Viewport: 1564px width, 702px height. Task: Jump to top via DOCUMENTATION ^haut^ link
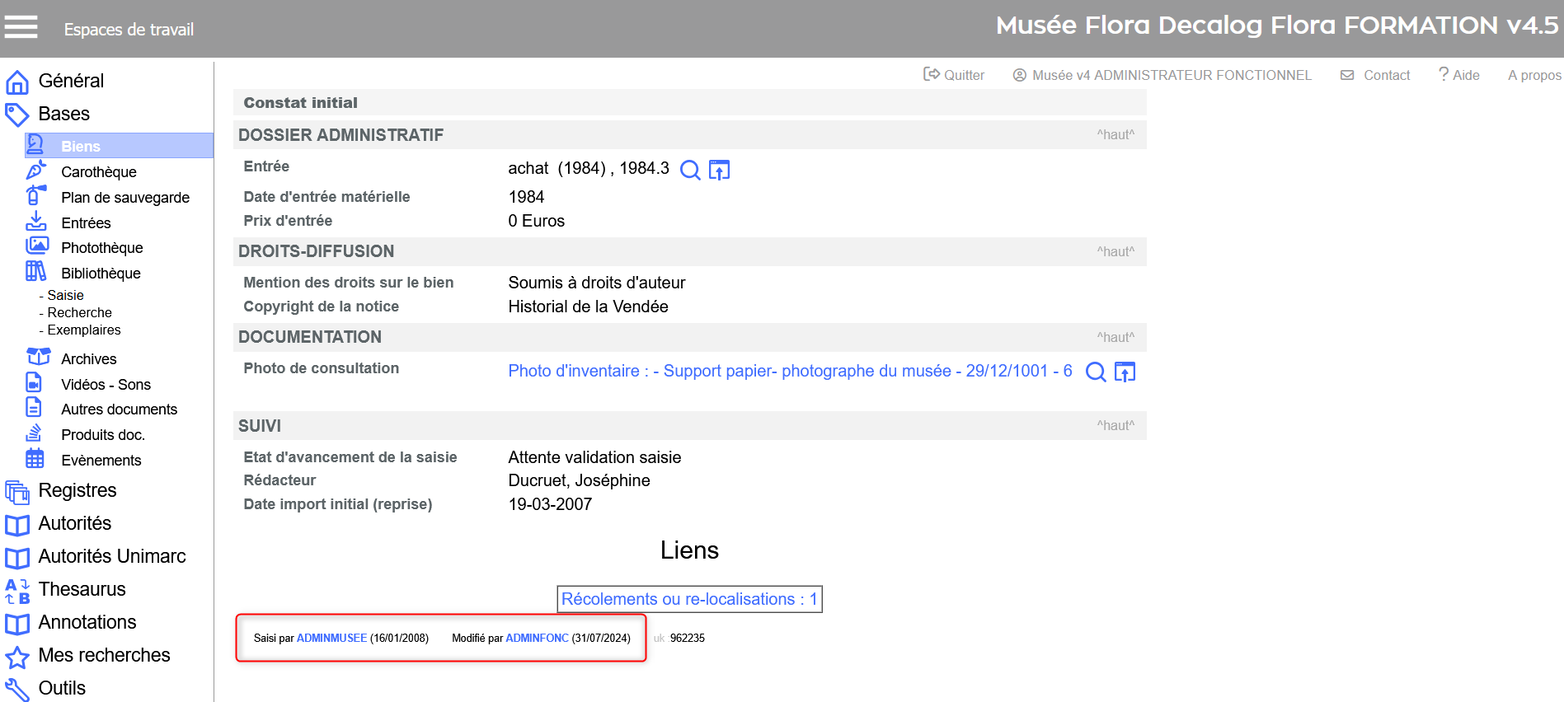click(1115, 337)
